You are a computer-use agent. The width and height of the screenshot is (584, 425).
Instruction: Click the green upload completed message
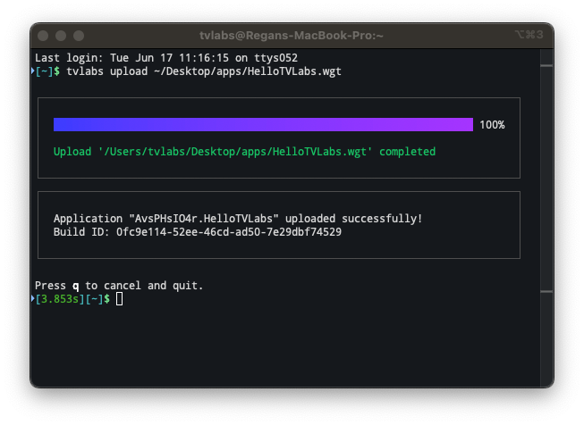coord(244,152)
